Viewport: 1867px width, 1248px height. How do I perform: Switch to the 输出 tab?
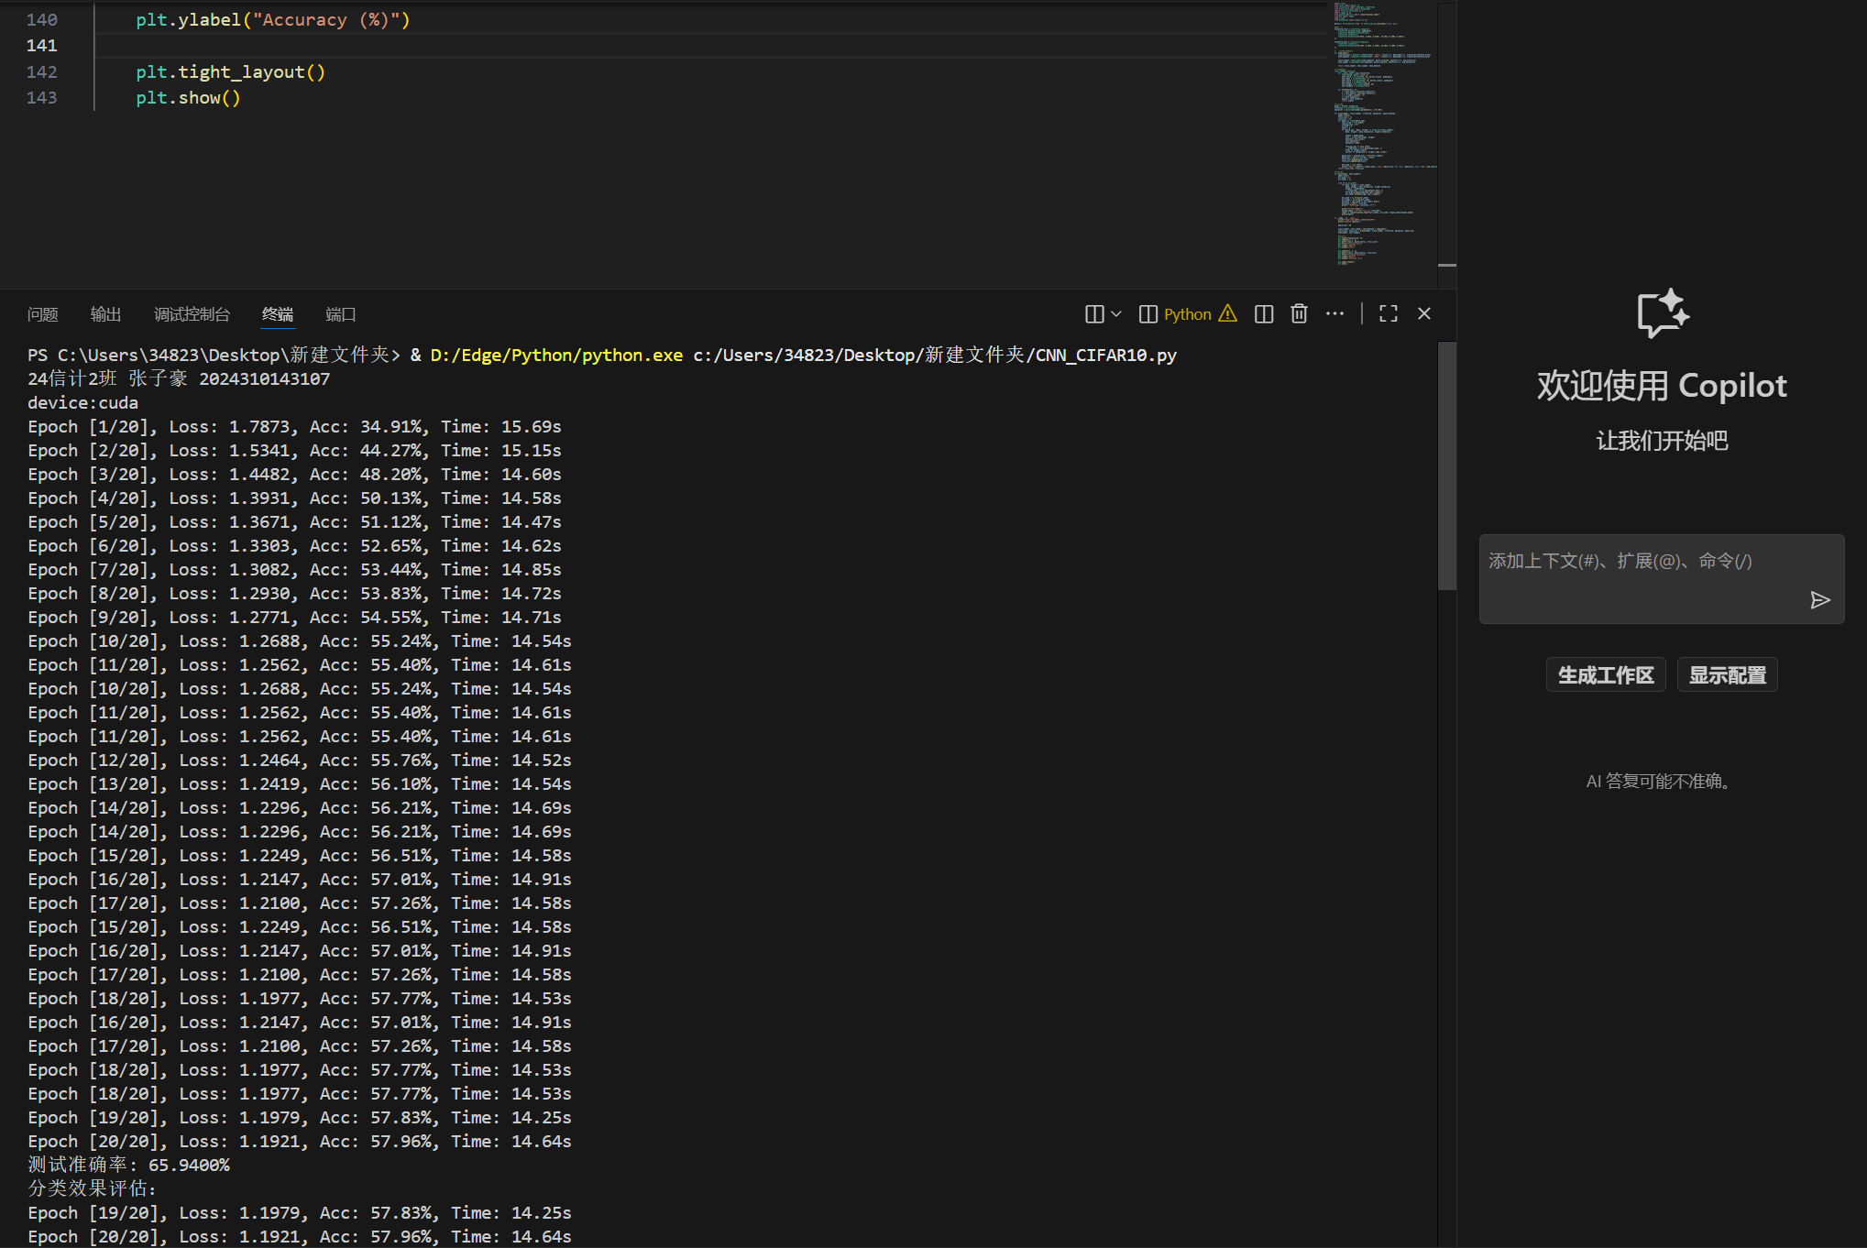(x=105, y=314)
